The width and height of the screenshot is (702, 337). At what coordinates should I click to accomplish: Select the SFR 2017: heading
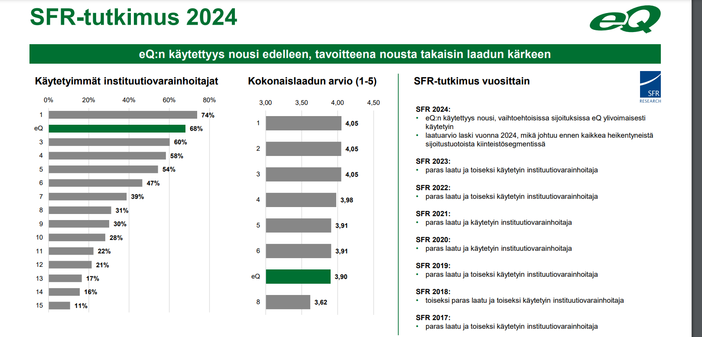click(x=433, y=318)
